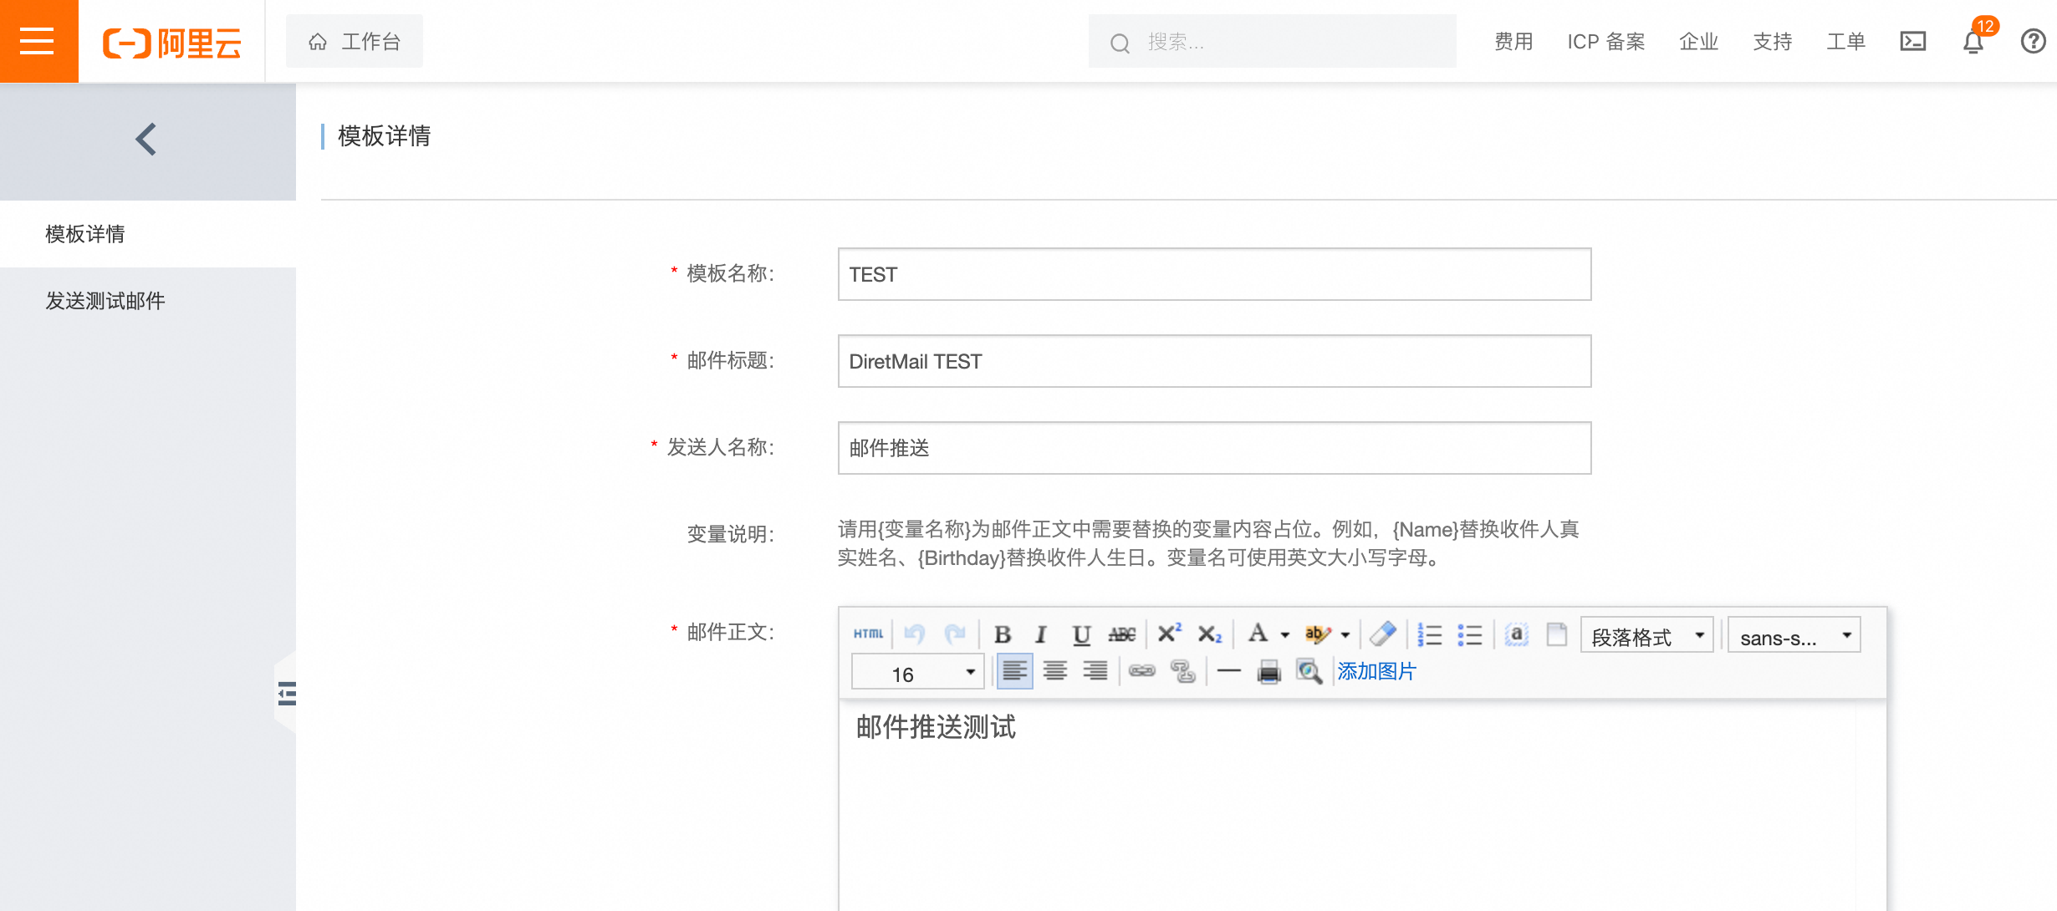Click the 添加图片 link
Screen dimensions: 2057x911
[x=1376, y=671]
